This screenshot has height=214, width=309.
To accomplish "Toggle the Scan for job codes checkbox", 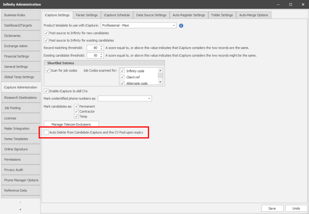I will 48,70.
